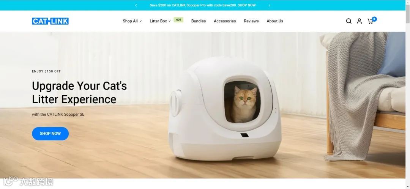The image size is (410, 189).
Task: Open the search magnifier icon
Action: 348,21
